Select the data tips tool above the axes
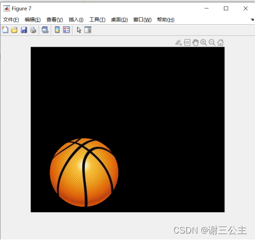Screen dimensions: 255x240 click(x=187, y=42)
